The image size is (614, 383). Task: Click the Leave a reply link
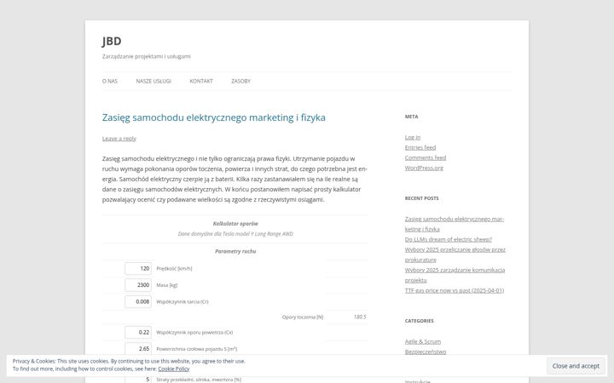[119, 139]
